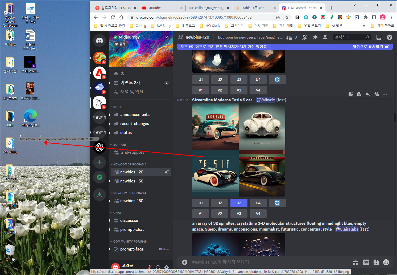Open Coding bookmarks folder
The image size is (397, 275).
click(138, 26)
